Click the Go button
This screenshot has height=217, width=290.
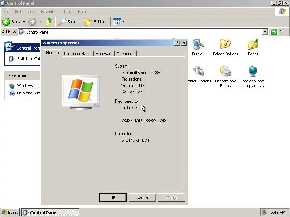(277, 32)
